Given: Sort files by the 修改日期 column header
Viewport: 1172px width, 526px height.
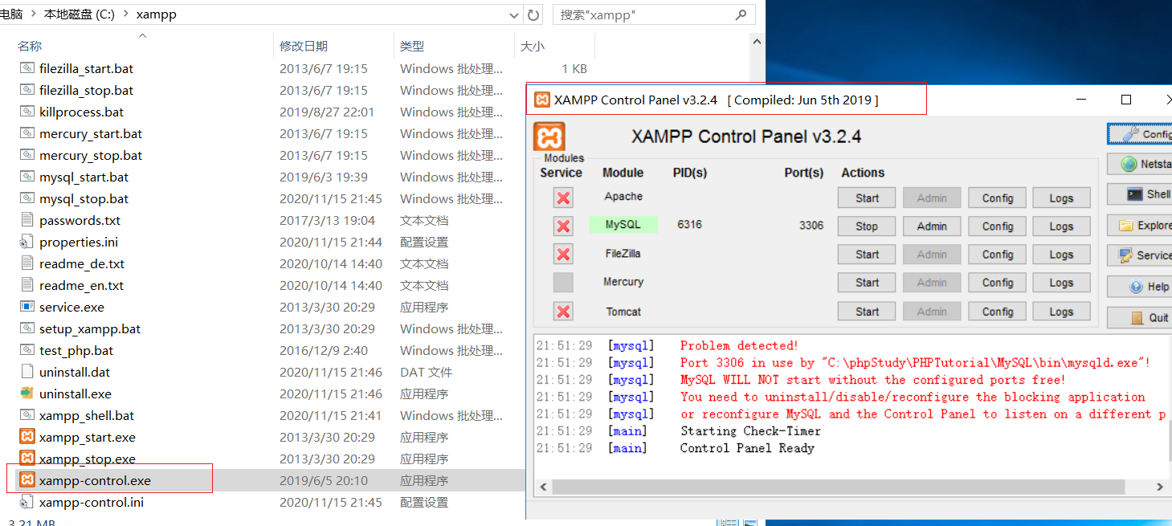Looking at the screenshot, I should pyautogui.click(x=304, y=47).
